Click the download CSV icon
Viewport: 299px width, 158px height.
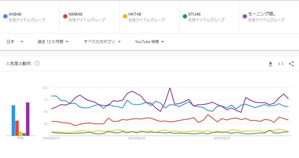coord(270,64)
